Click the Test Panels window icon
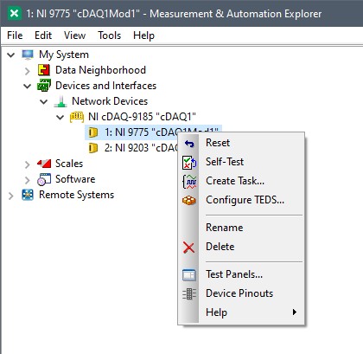The height and width of the screenshot is (354, 363). click(x=189, y=275)
